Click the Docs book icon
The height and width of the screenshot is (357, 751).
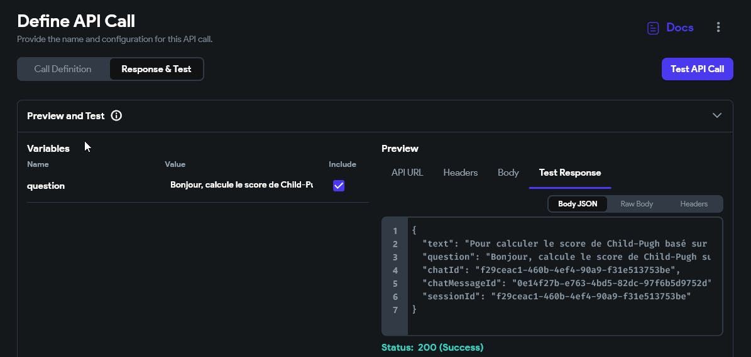pos(653,28)
